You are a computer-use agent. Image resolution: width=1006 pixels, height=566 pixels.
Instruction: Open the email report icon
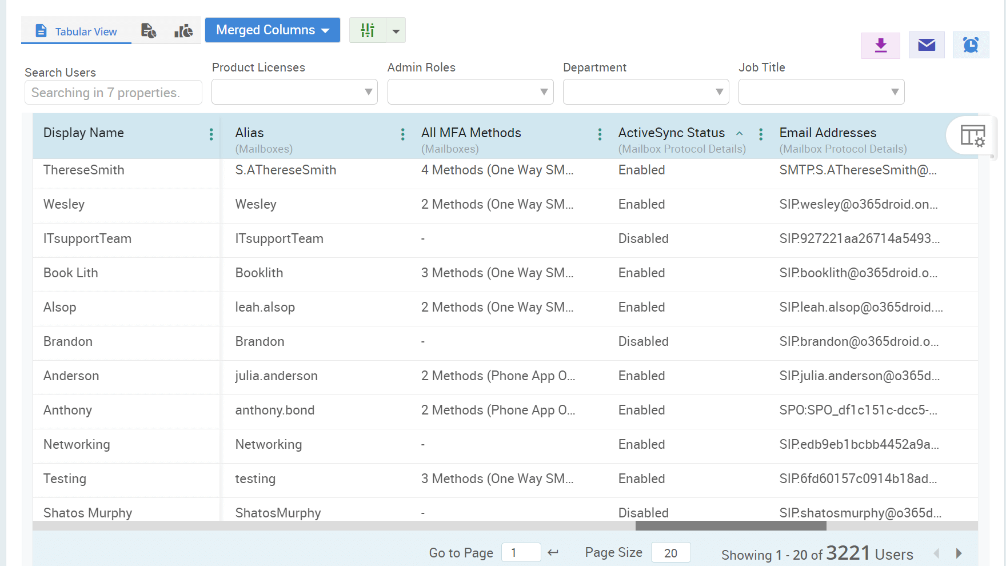pyautogui.click(x=926, y=45)
